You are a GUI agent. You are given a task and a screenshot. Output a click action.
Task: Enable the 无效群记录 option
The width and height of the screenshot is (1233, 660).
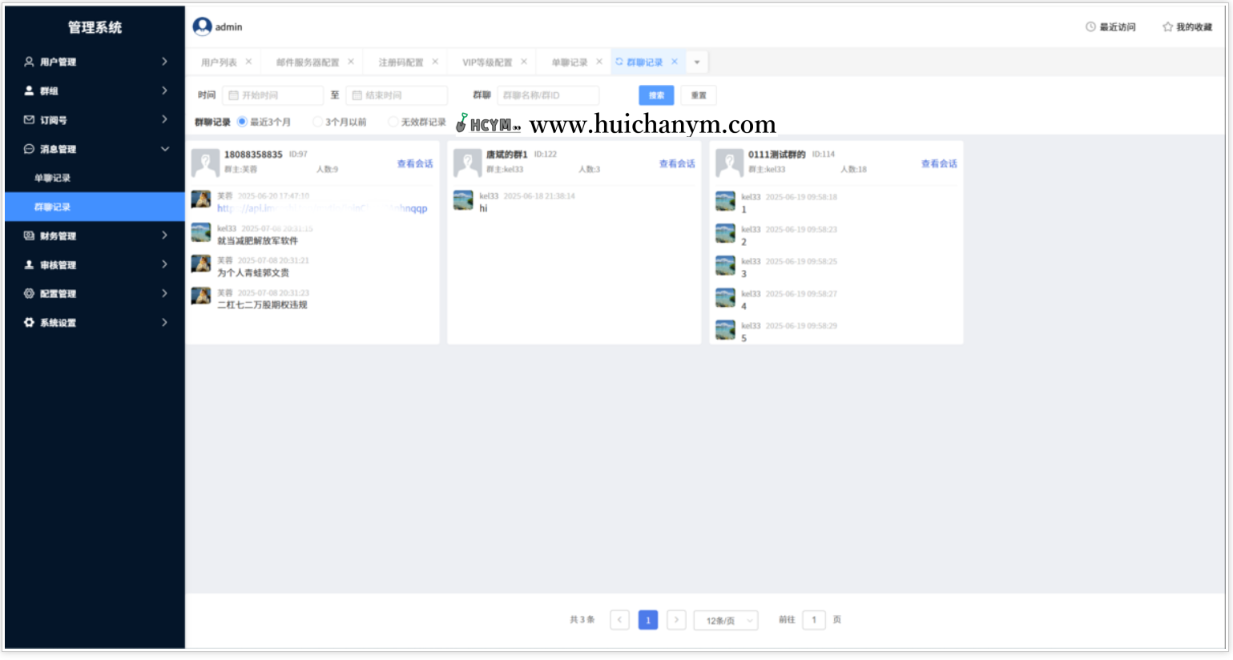393,122
